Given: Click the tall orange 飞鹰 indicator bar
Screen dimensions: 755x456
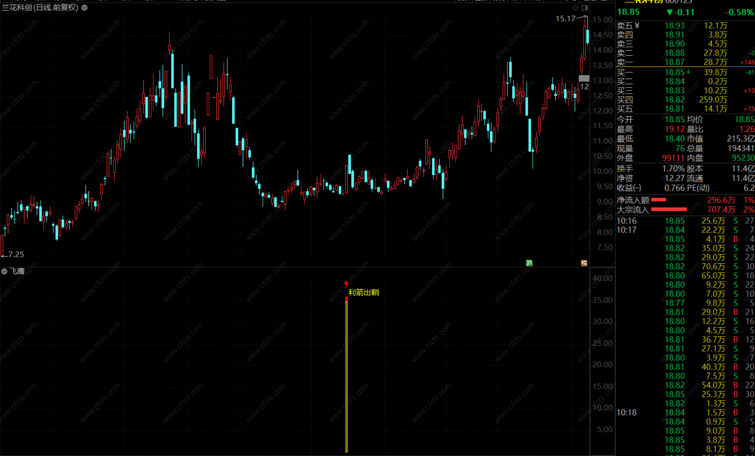Looking at the screenshot, I should pos(346,375).
